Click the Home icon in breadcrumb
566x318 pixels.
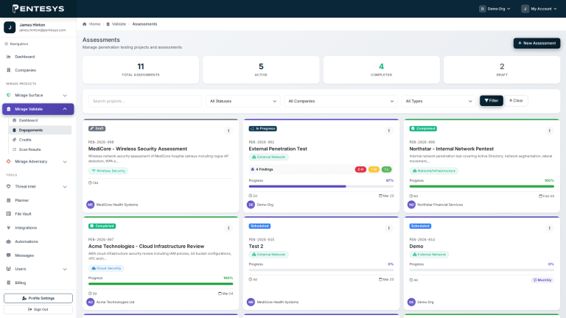click(85, 24)
